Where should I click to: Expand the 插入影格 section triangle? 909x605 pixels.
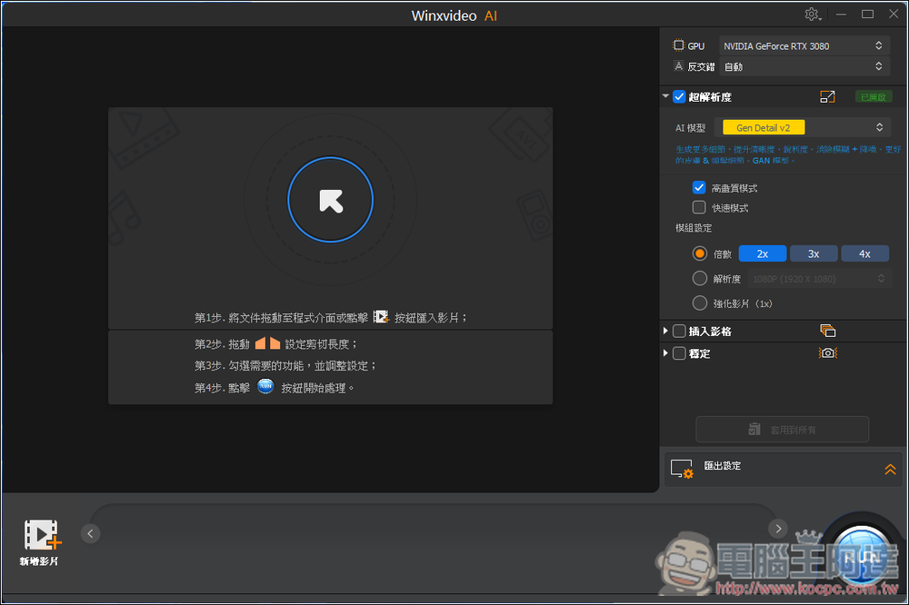point(665,331)
